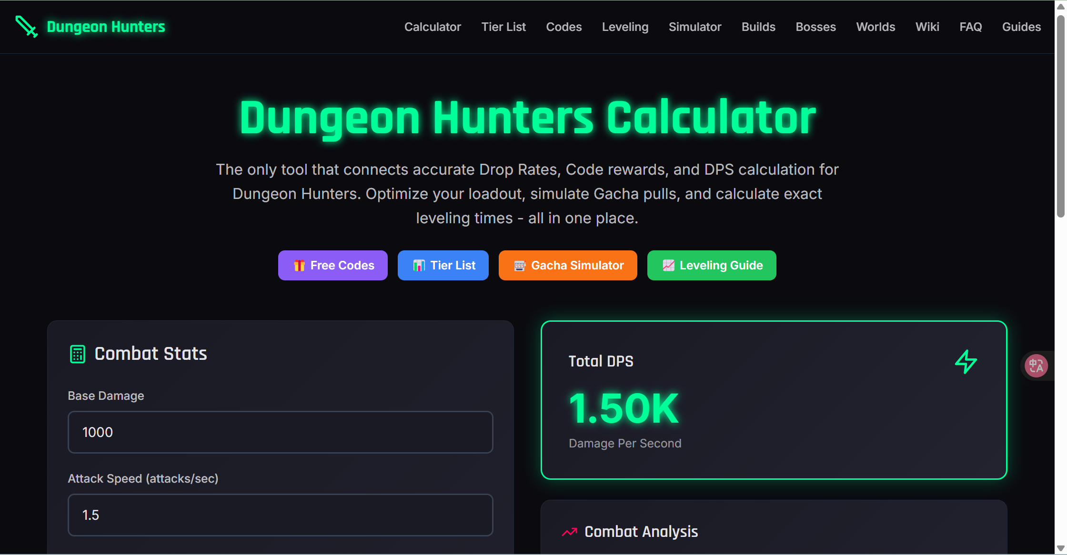
Task: Launch the Gacha Simulator
Action: pyautogui.click(x=567, y=265)
